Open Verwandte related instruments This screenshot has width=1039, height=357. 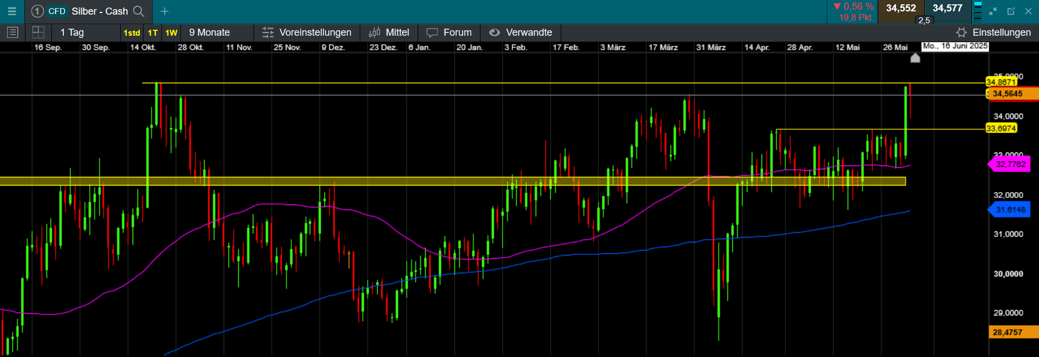[529, 32]
